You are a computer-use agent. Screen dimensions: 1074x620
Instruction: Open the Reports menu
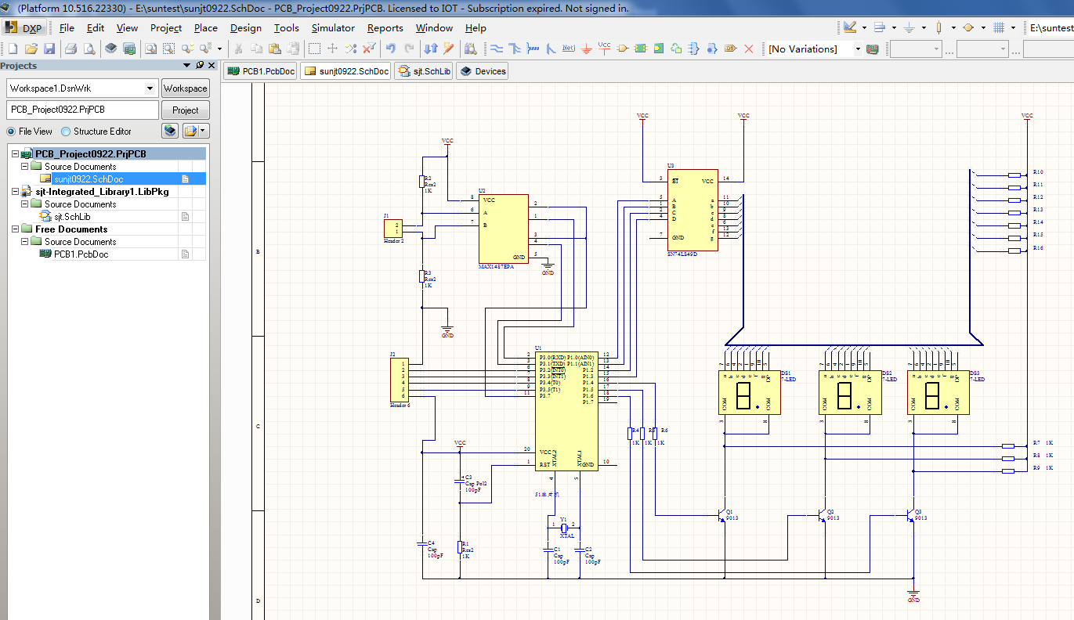tap(385, 27)
